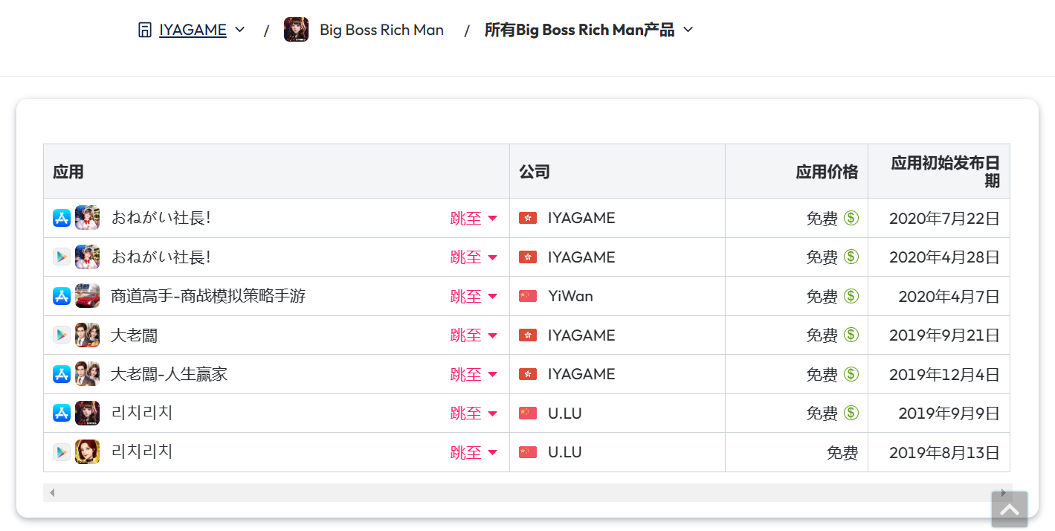The image size is (1055, 531).
Task: Click the Big Boss Rich Man app icon
Action: tap(296, 30)
